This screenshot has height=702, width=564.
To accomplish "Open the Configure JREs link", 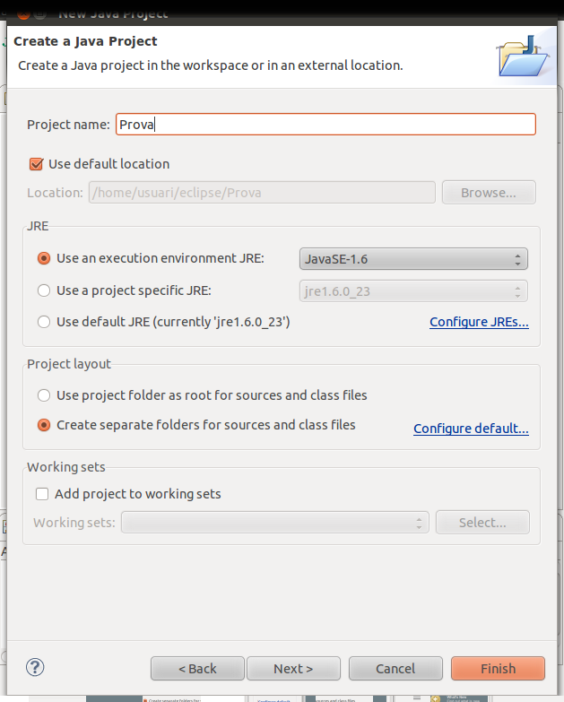I will 479,322.
